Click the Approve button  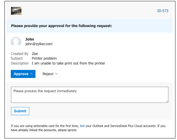tap(23, 74)
